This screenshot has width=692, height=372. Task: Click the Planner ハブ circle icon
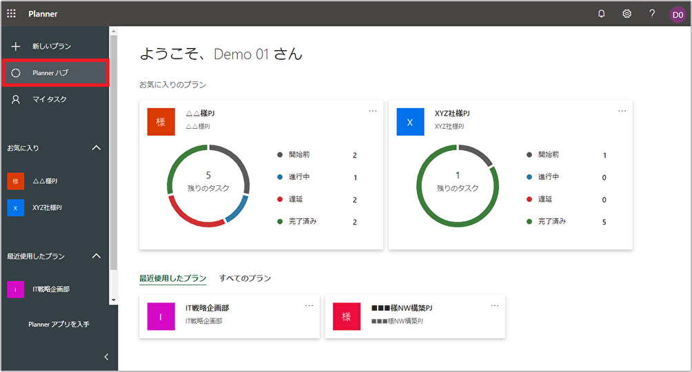tap(16, 73)
